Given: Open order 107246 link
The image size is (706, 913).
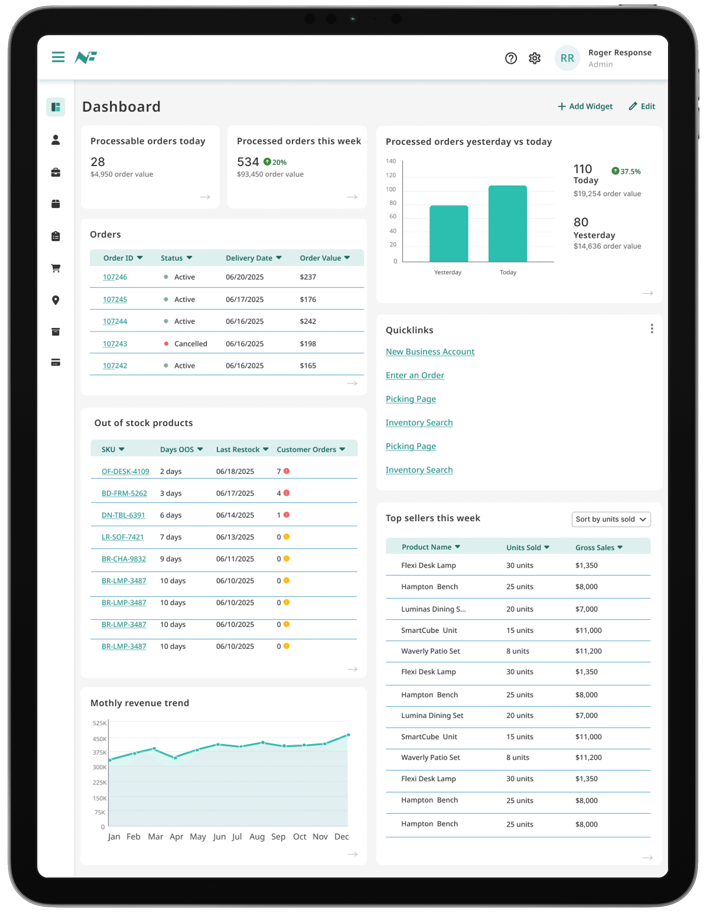Looking at the screenshot, I should (x=115, y=277).
